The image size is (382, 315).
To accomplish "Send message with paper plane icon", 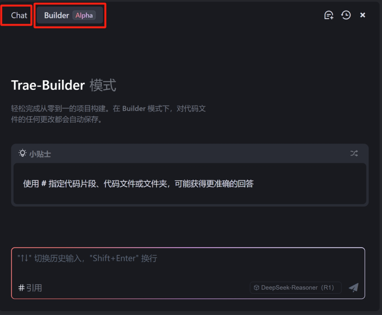I will (353, 287).
